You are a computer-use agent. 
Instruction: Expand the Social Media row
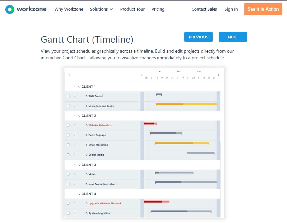click(87, 155)
